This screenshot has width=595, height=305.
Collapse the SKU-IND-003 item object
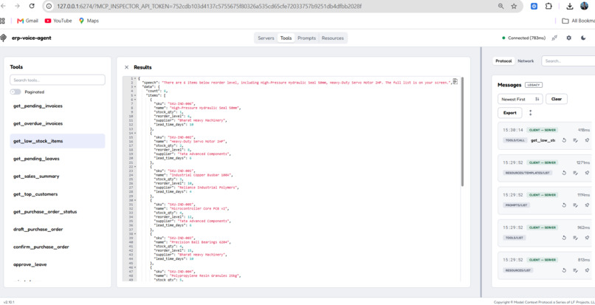(136, 233)
